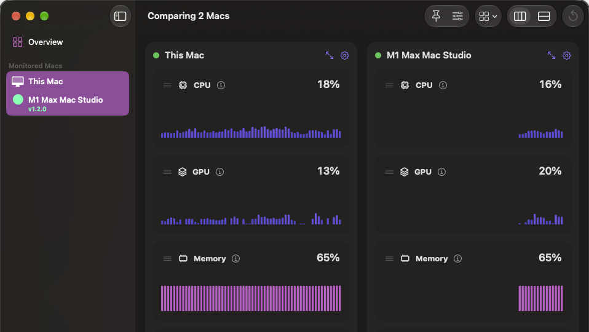Grab Memory drag handle on M1 Max Mac Studio
The image size is (589, 332).
pyautogui.click(x=390, y=259)
